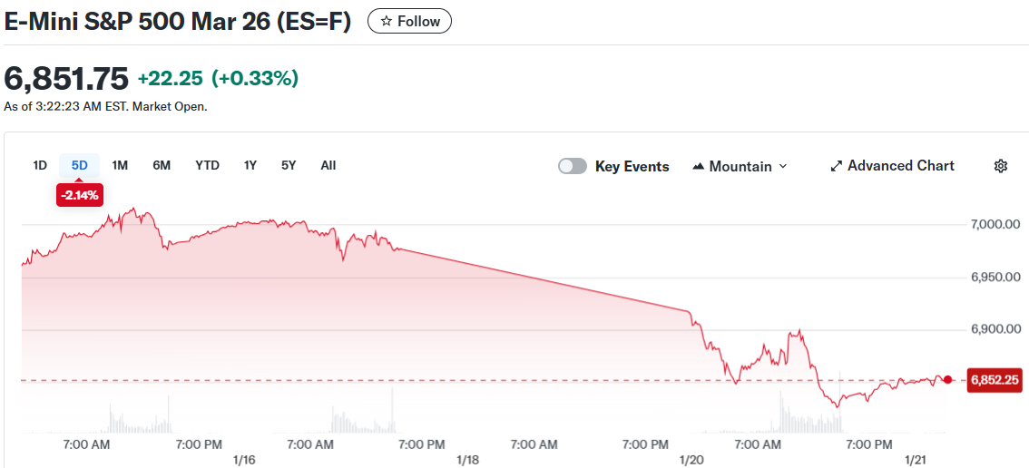Select the All time range
This screenshot has width=1029, height=468.
click(x=328, y=165)
